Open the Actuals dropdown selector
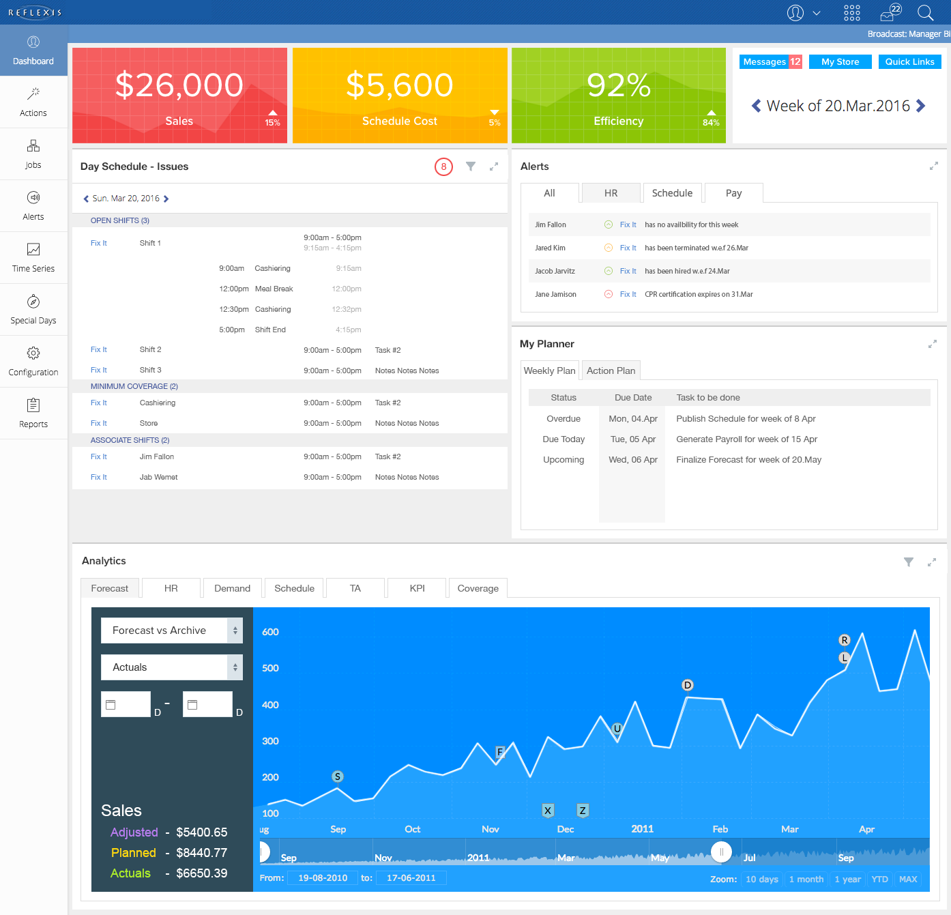 [x=171, y=667]
